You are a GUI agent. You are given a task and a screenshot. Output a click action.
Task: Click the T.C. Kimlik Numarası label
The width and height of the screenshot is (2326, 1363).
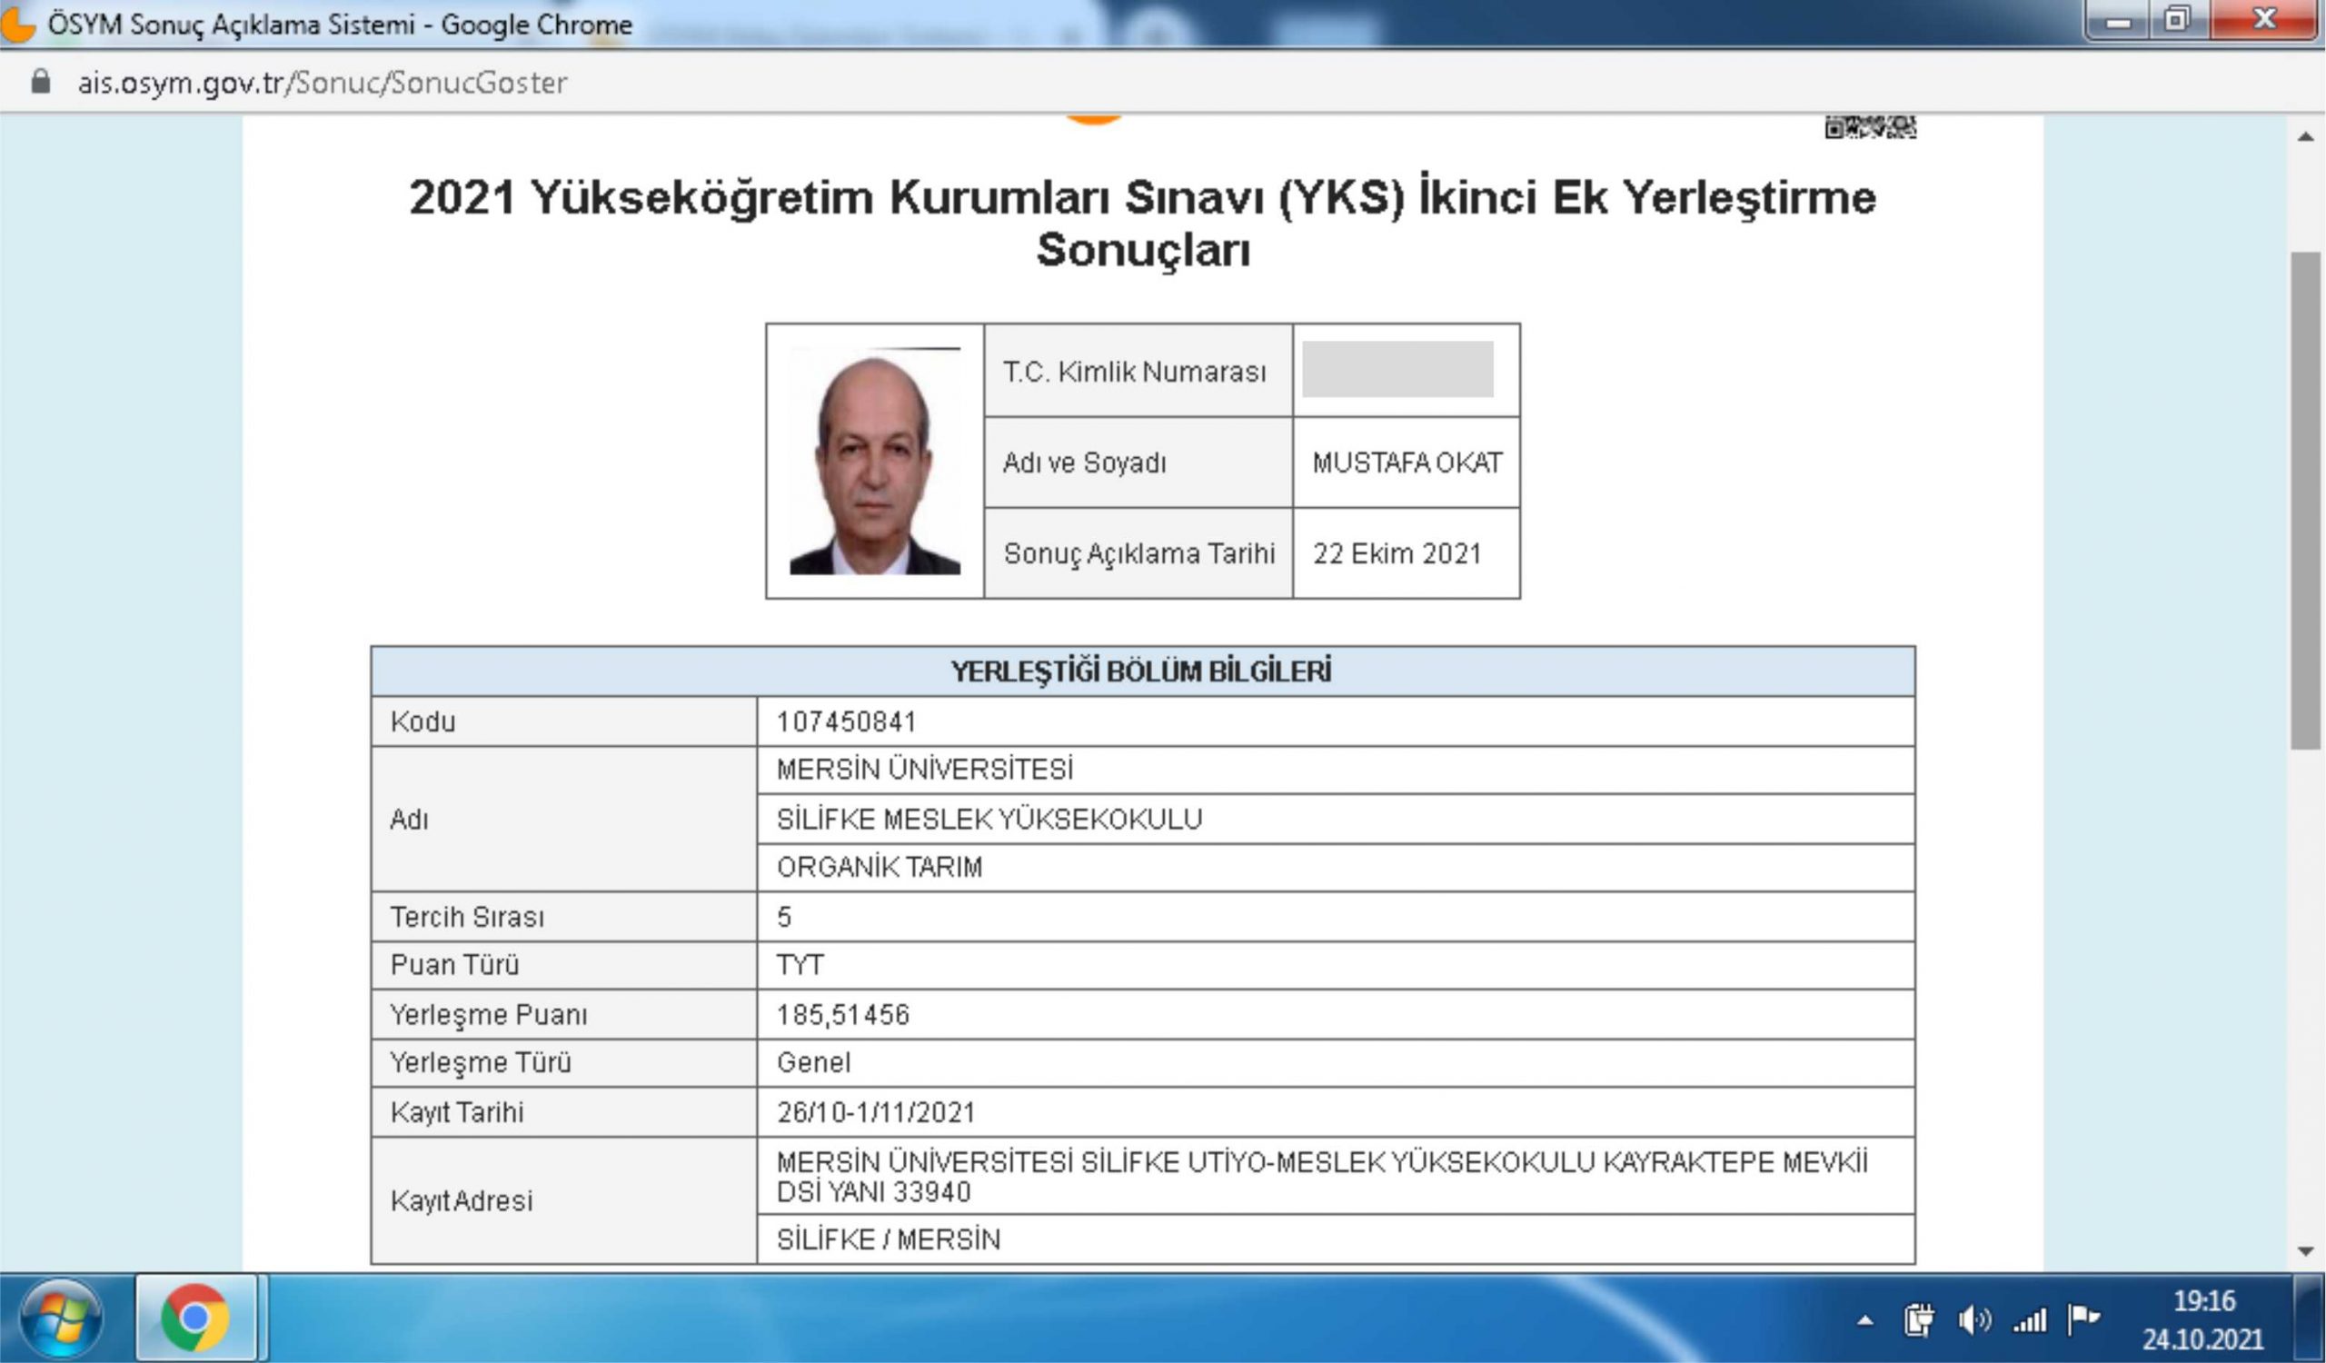point(1135,372)
